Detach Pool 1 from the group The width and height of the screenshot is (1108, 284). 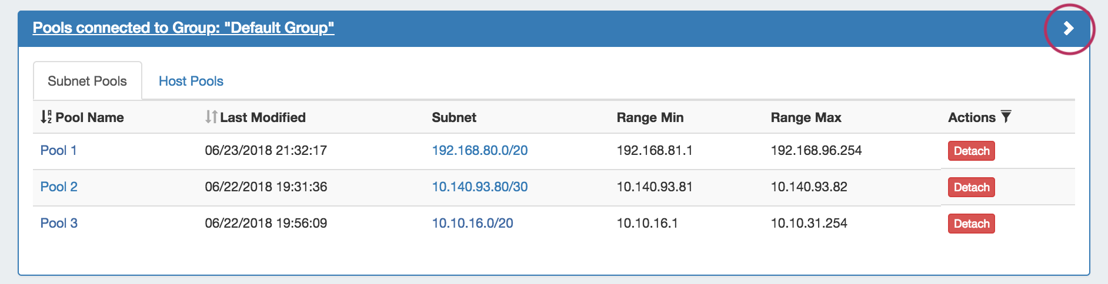click(x=971, y=151)
